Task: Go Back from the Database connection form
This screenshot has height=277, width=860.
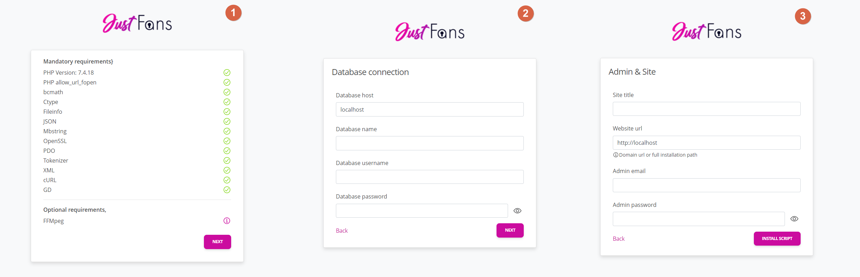Action: pyautogui.click(x=342, y=231)
